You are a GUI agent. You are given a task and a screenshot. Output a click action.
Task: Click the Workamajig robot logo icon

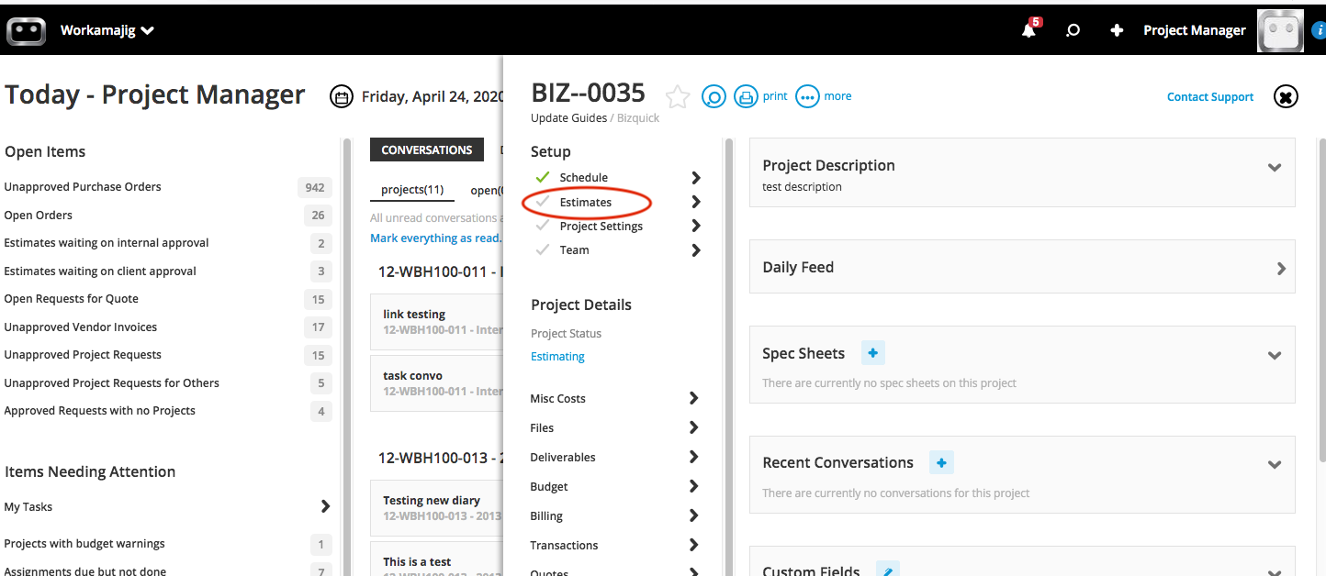tap(27, 30)
